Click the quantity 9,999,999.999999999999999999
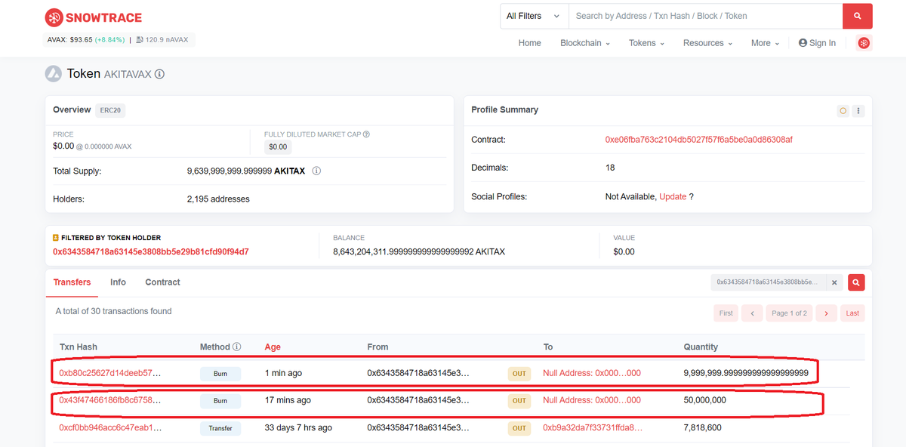The height and width of the screenshot is (447, 906). tap(746, 373)
